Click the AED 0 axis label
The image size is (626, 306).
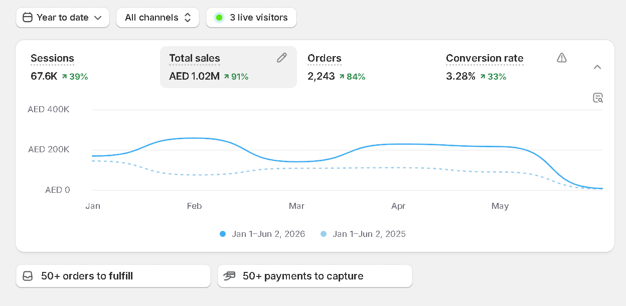click(x=58, y=190)
